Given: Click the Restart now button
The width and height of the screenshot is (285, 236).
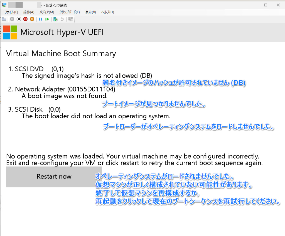Looking at the screenshot, I should tap(54, 177).
